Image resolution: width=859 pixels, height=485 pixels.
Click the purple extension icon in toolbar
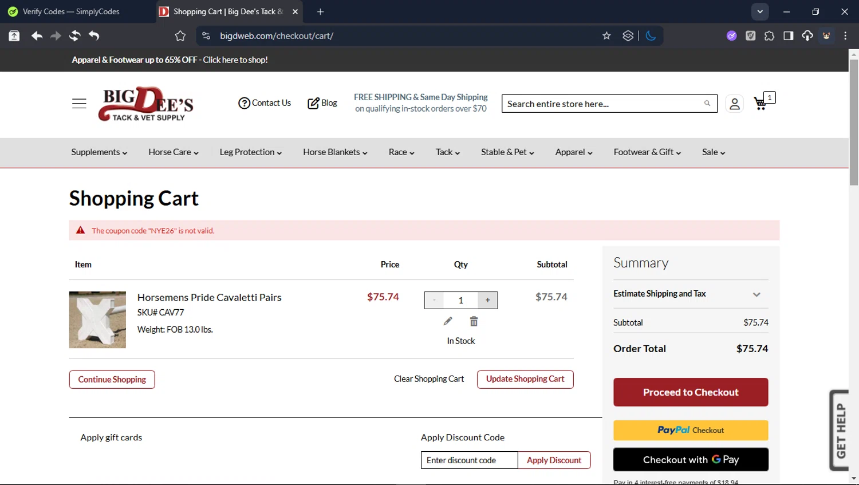731,36
